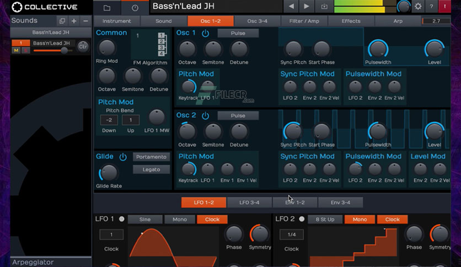This screenshot has width=461, height=267.
Task: Toggle Osc 1 power button
Action: 205,33
